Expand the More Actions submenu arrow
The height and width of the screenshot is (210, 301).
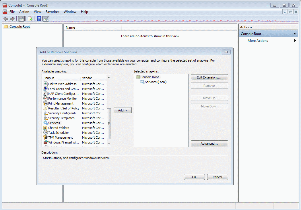pyautogui.click(x=295, y=41)
